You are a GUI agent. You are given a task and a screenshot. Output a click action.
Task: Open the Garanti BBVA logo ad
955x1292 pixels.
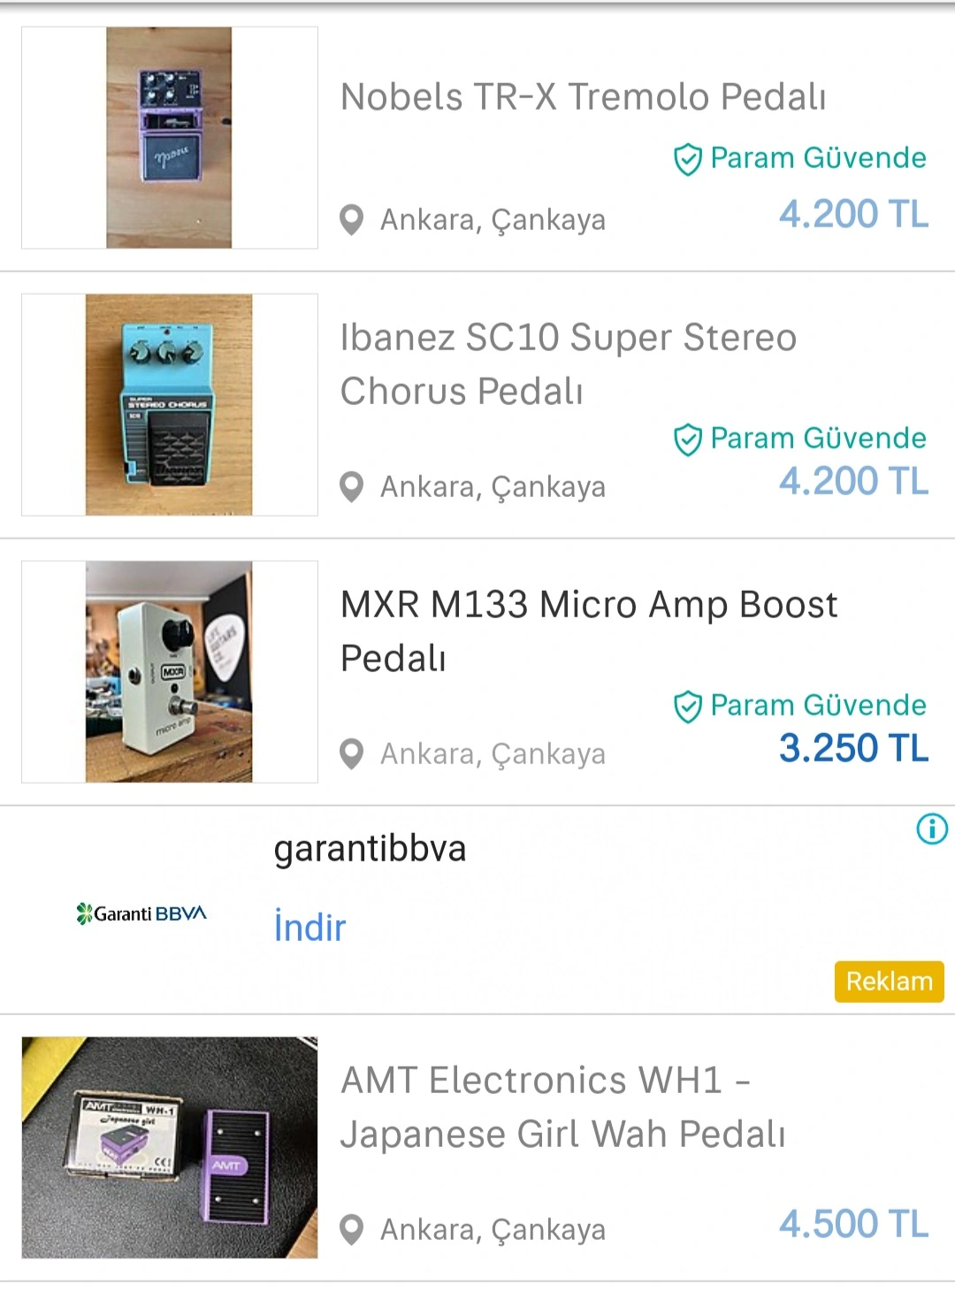pyautogui.click(x=141, y=914)
